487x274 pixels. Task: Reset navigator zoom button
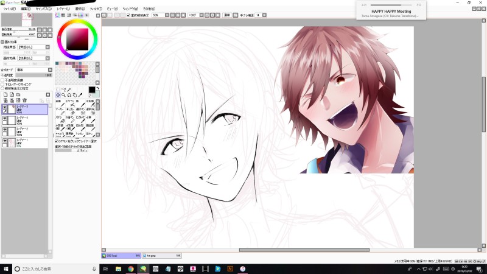coord(50,29)
